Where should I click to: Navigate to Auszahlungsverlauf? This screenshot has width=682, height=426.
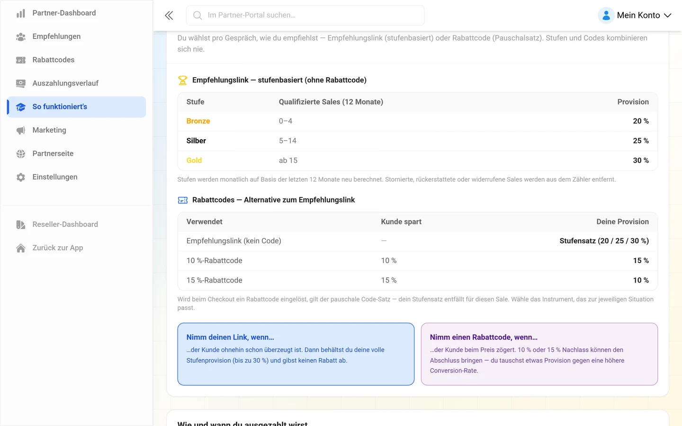tap(76, 83)
